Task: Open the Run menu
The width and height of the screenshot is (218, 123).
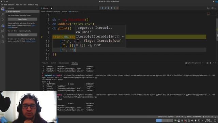Action: click(25, 5)
